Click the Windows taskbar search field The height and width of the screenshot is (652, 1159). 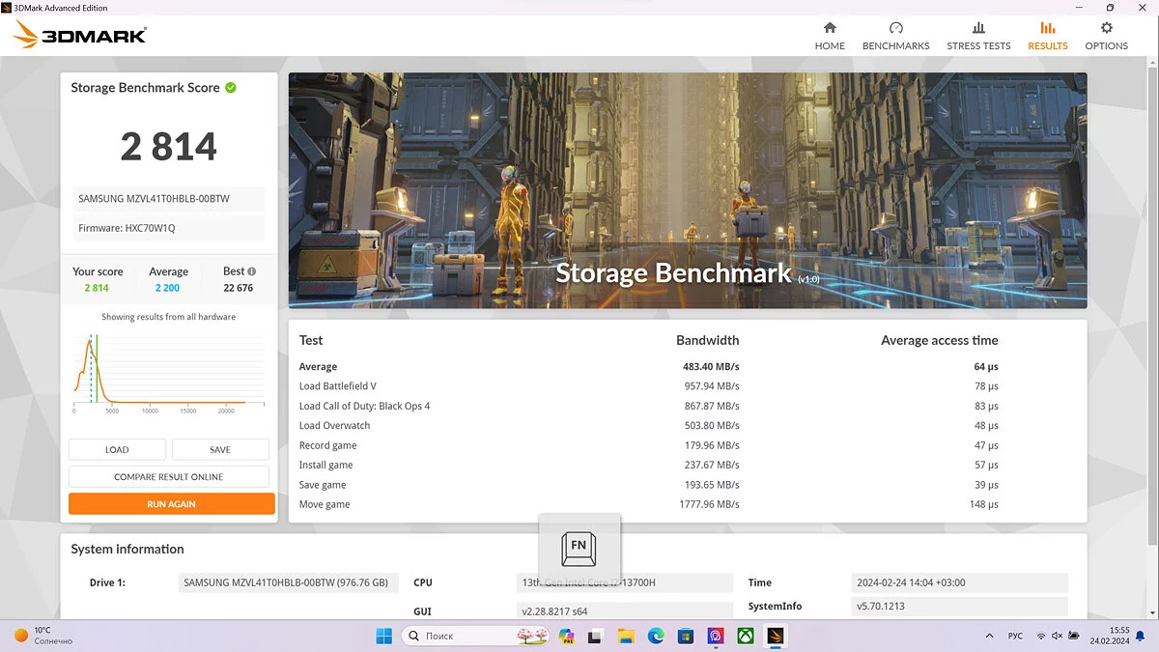coord(464,636)
